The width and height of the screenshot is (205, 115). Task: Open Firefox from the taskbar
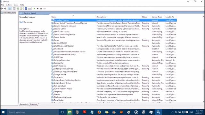click(99, 112)
